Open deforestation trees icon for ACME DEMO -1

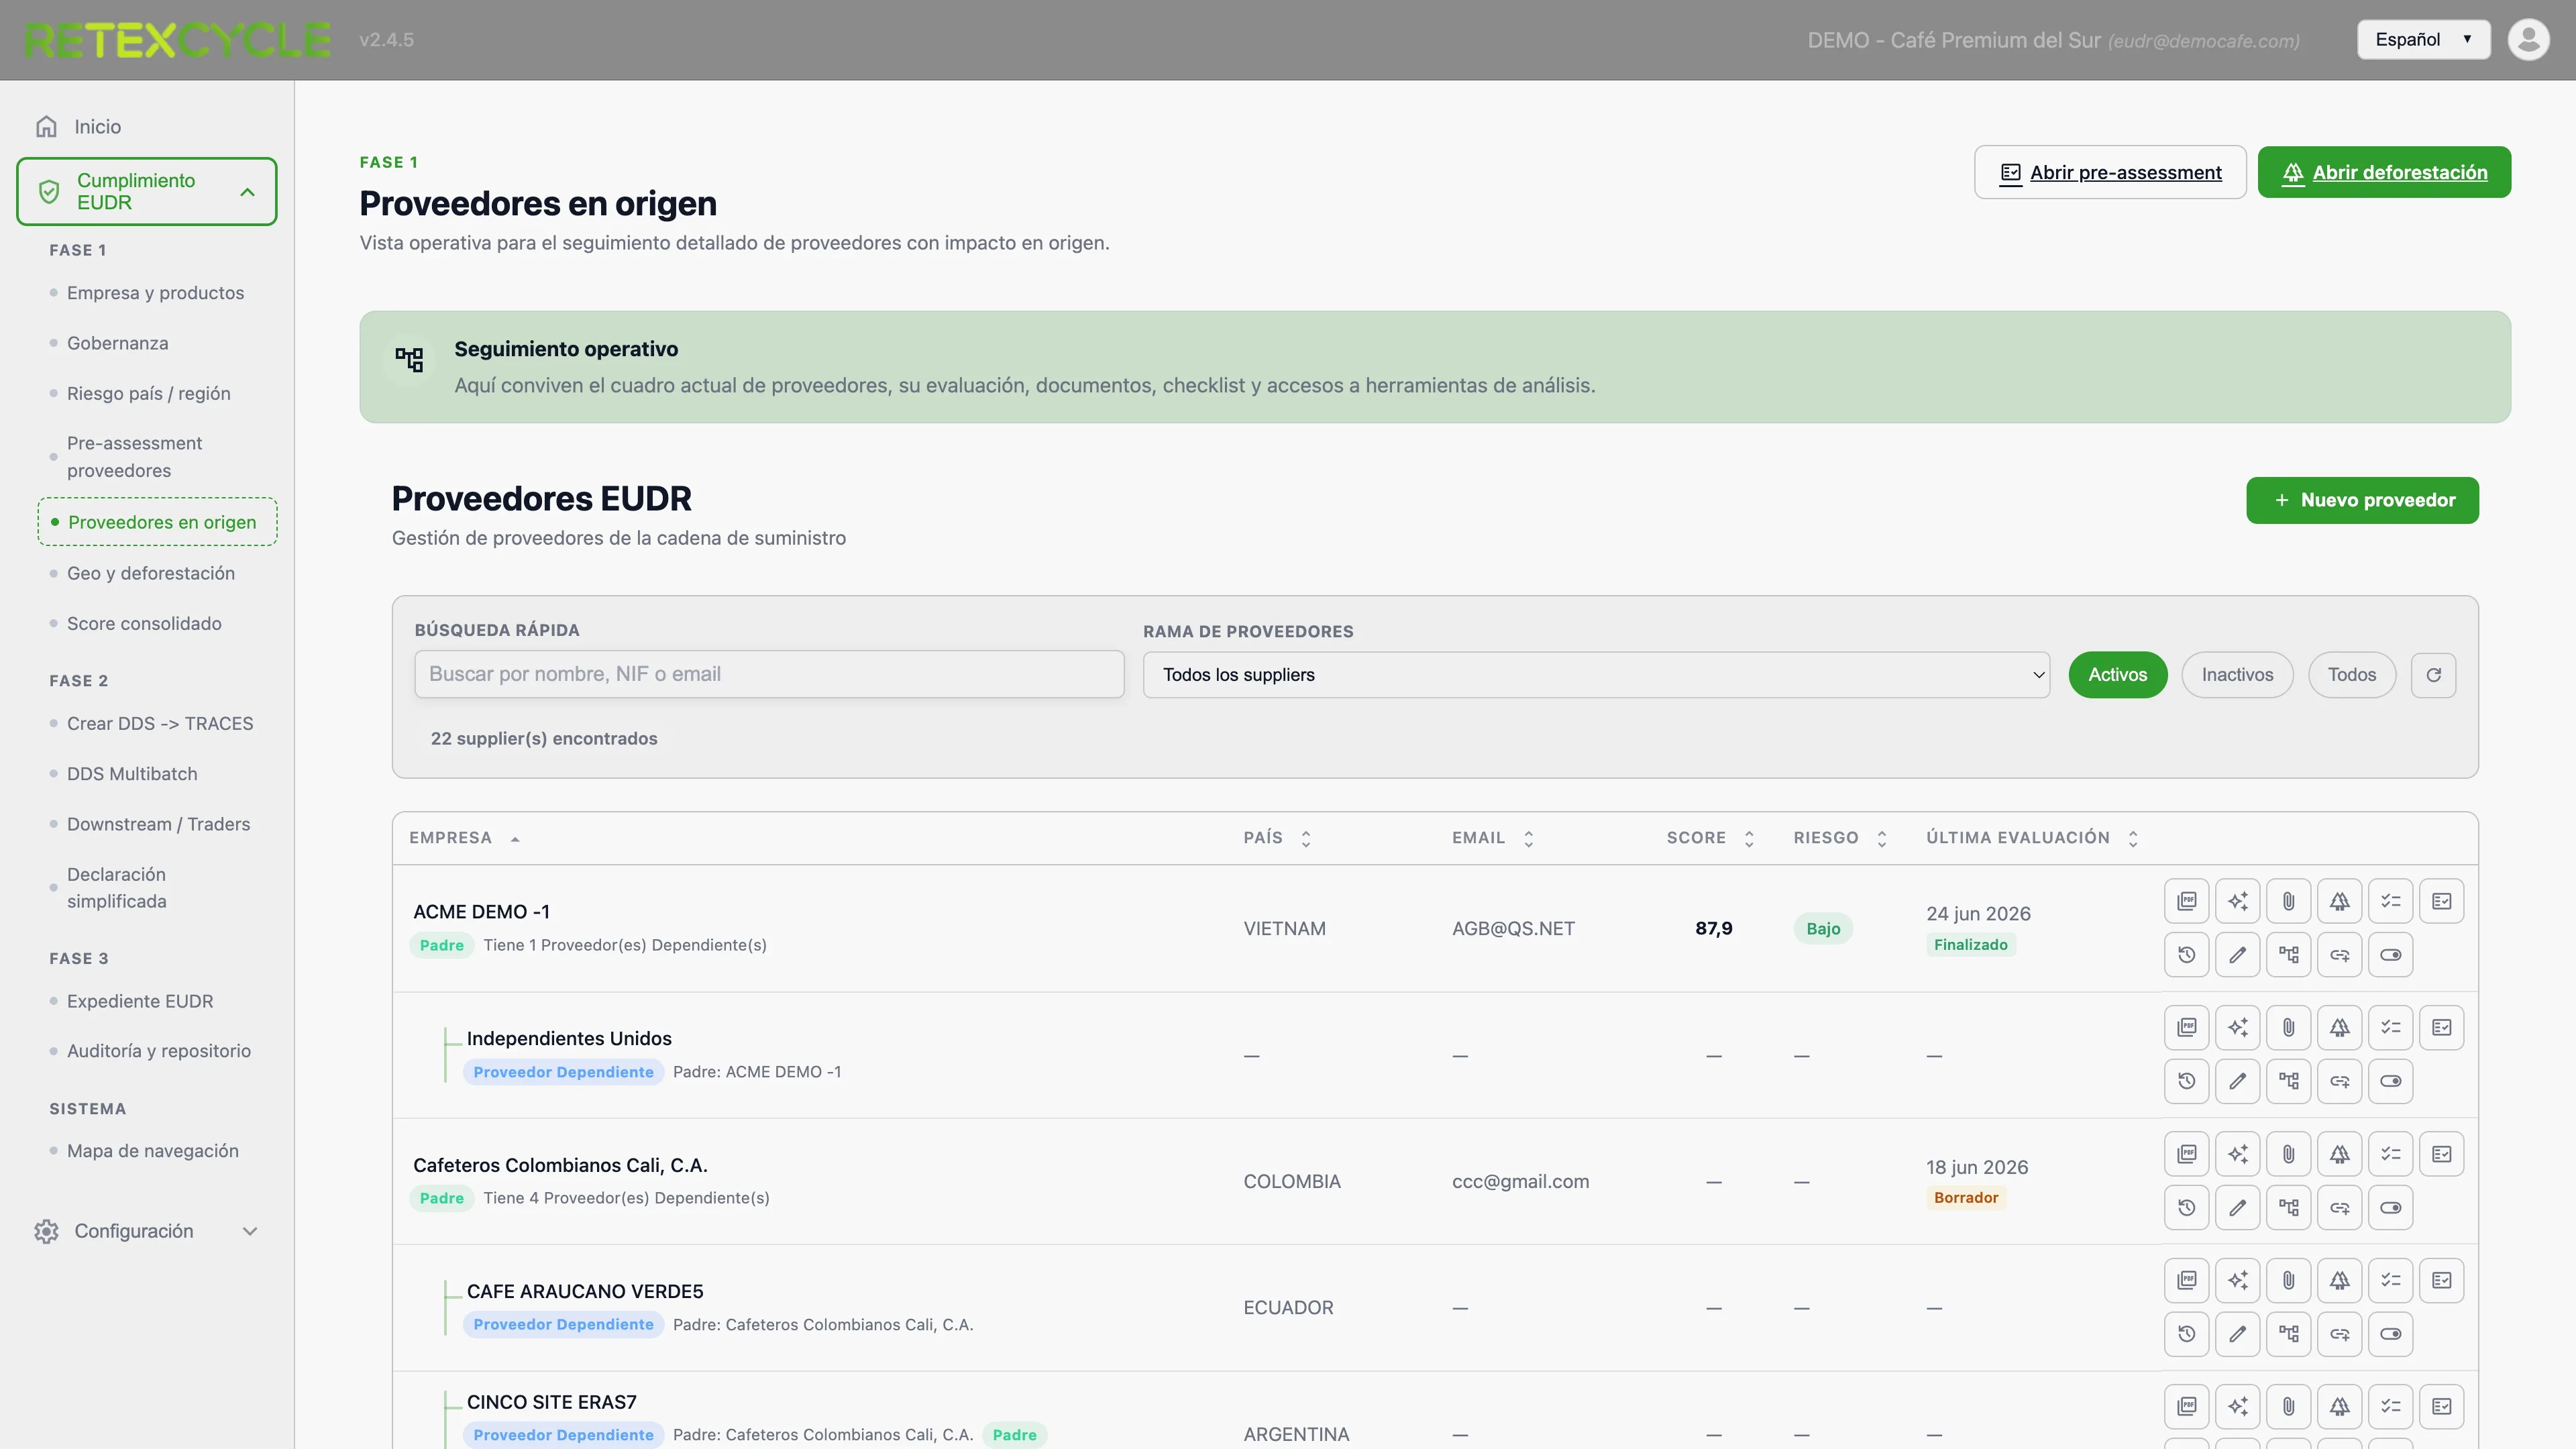coord(2340,901)
